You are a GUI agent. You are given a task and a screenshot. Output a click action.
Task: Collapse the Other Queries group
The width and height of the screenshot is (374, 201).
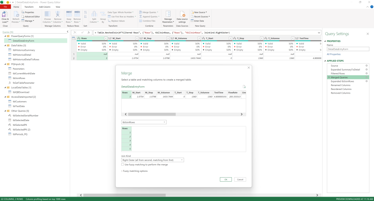coord(5,111)
